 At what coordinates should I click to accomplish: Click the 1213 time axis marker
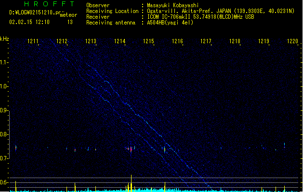coord(91,41)
